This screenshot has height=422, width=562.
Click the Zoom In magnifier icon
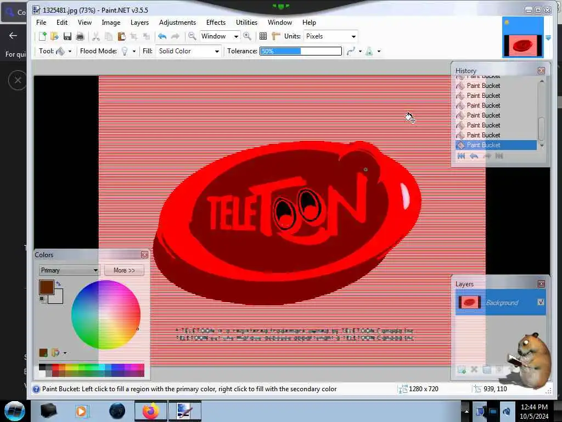click(x=247, y=36)
